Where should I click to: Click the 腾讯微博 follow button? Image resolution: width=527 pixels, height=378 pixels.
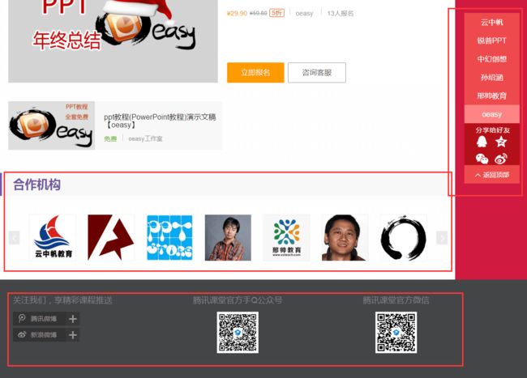(x=46, y=319)
